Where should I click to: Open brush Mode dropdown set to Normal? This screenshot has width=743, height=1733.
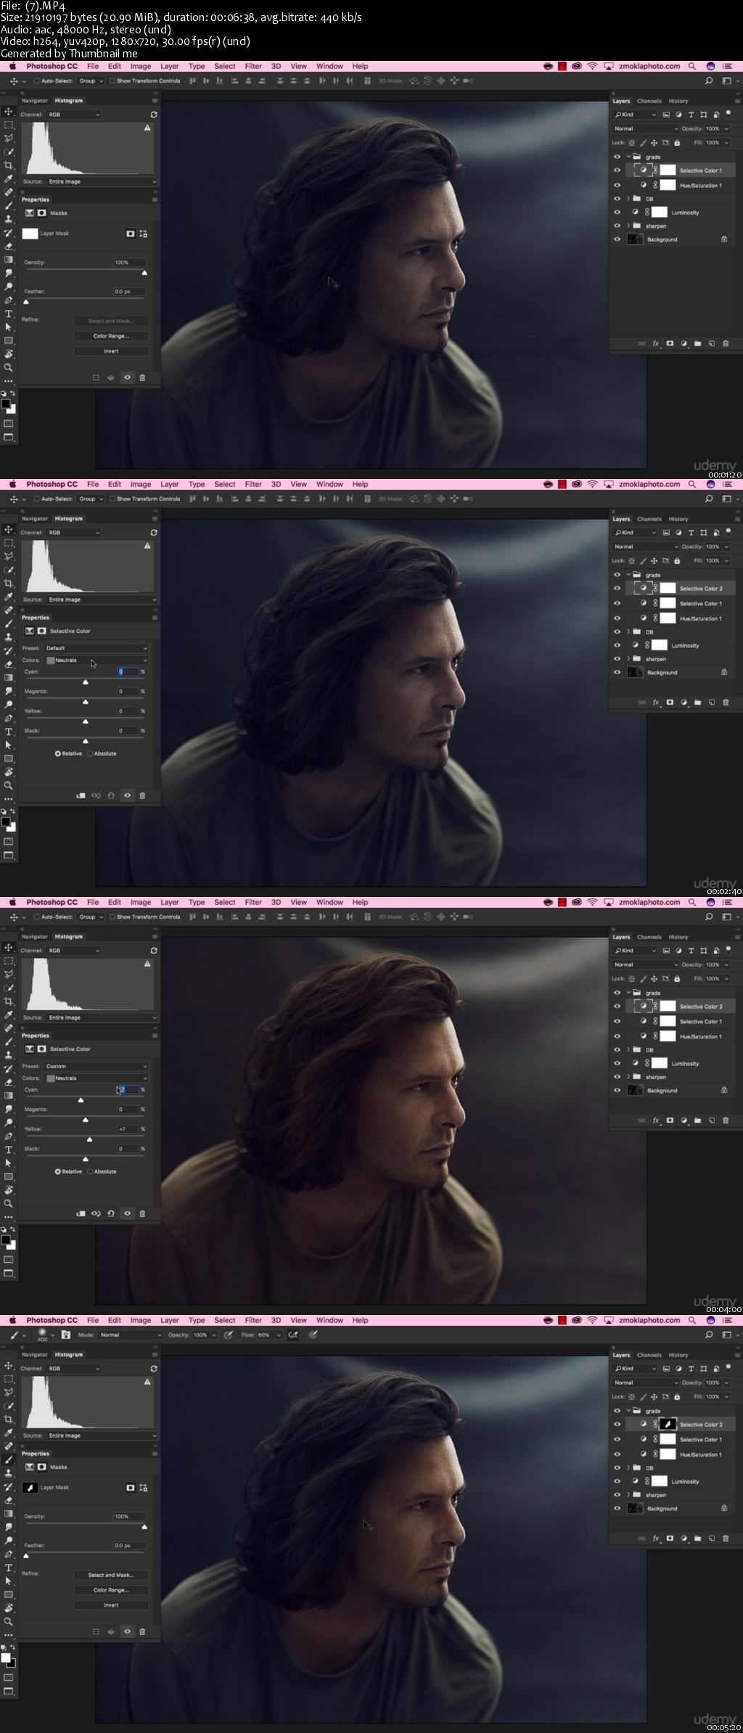click(x=131, y=1335)
